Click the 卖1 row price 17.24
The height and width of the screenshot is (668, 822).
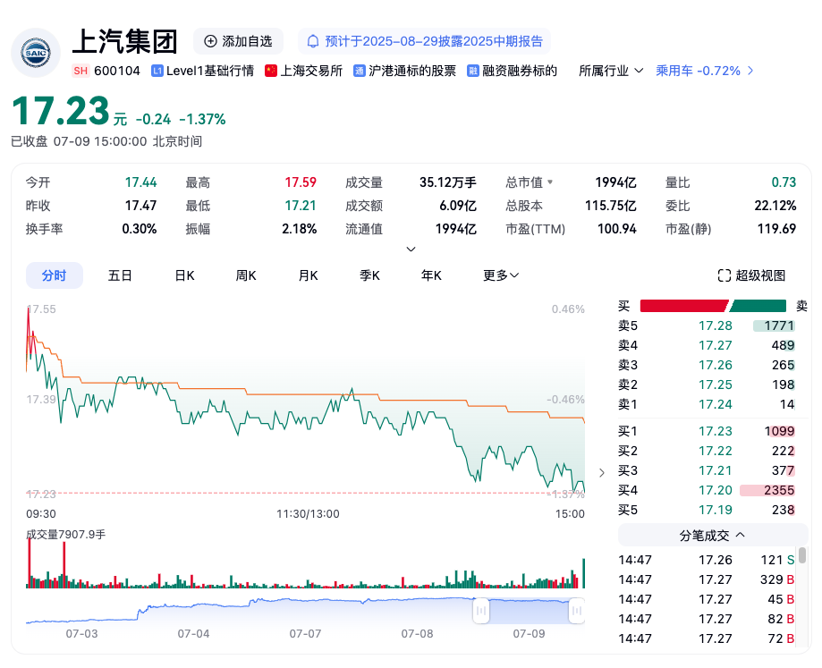click(x=715, y=404)
